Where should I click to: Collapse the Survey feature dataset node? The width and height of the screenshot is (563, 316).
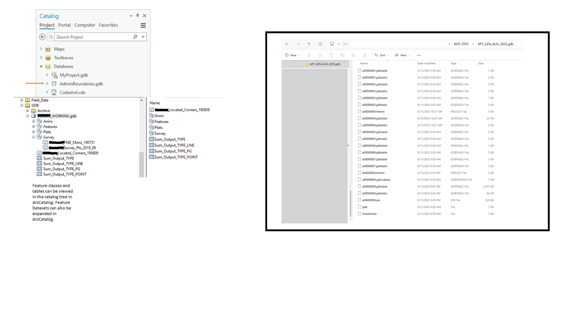(33, 137)
